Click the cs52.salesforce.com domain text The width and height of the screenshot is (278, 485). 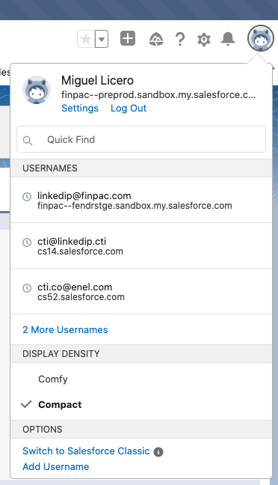(81, 297)
